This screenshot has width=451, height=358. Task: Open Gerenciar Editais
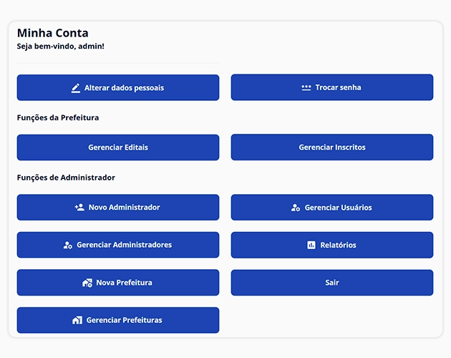[x=118, y=147]
